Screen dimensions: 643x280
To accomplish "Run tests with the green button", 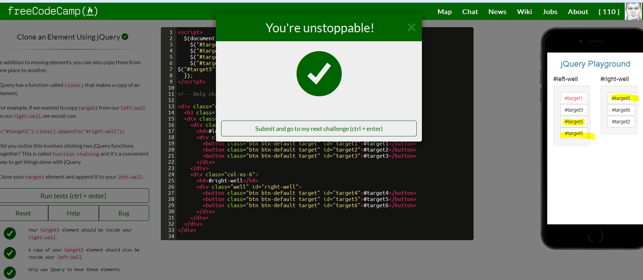I will (x=73, y=196).
